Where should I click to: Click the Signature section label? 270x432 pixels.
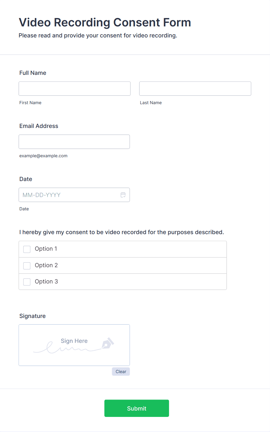[33, 316]
